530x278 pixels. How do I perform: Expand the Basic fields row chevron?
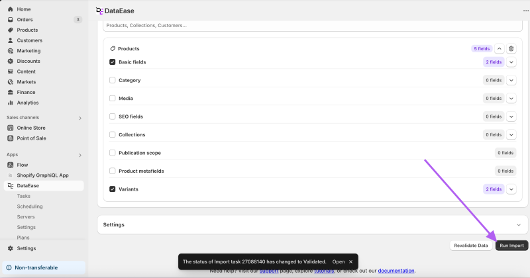511,62
